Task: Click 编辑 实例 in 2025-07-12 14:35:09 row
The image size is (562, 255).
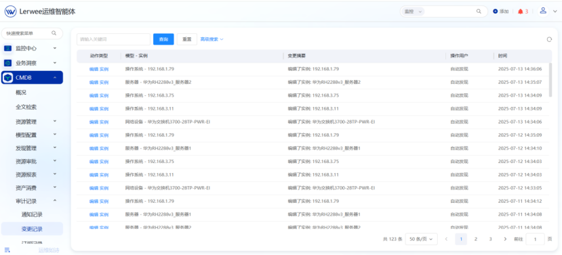Action: pos(99,135)
